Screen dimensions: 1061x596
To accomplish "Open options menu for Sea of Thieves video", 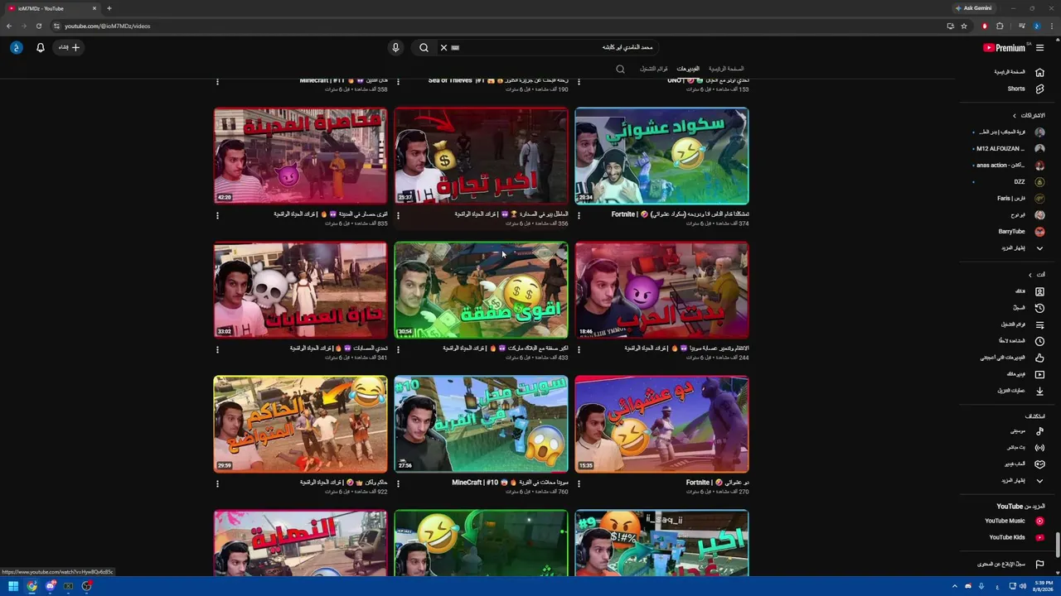I will (398, 81).
